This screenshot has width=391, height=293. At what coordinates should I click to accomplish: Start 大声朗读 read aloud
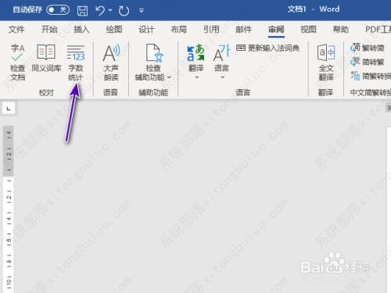click(111, 63)
